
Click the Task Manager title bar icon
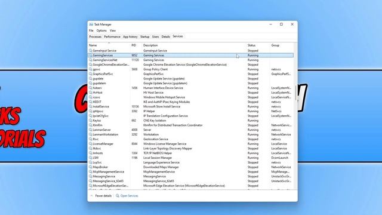[91, 24]
